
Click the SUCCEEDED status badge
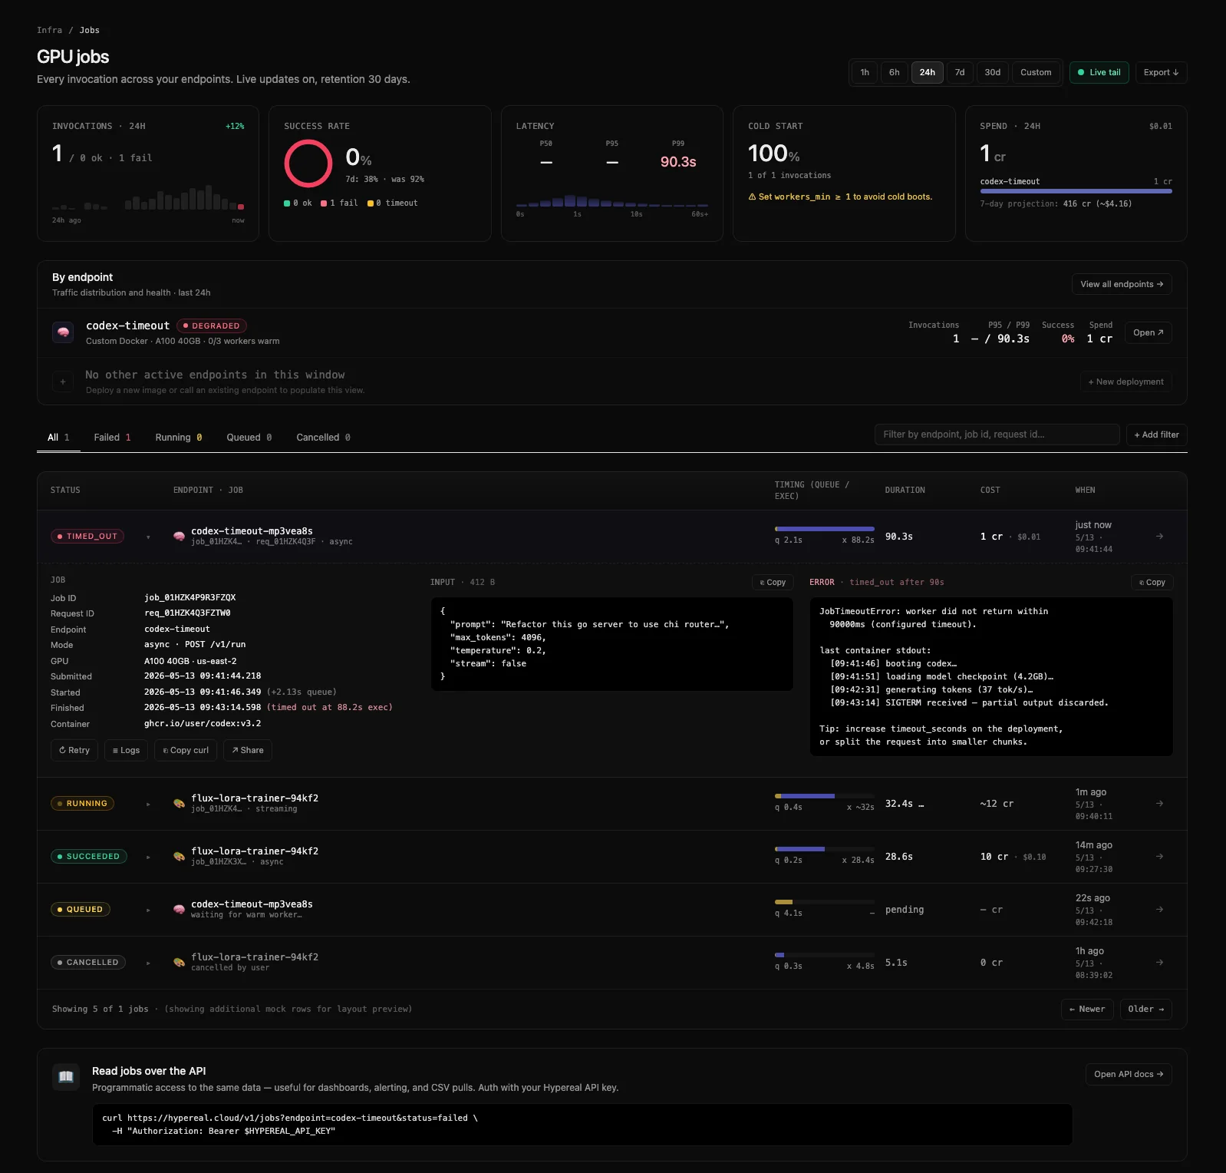click(89, 857)
